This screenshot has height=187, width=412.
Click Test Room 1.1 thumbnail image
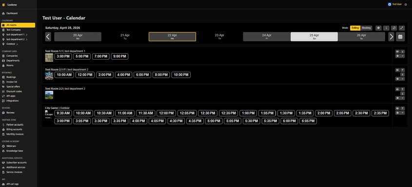(49, 57)
